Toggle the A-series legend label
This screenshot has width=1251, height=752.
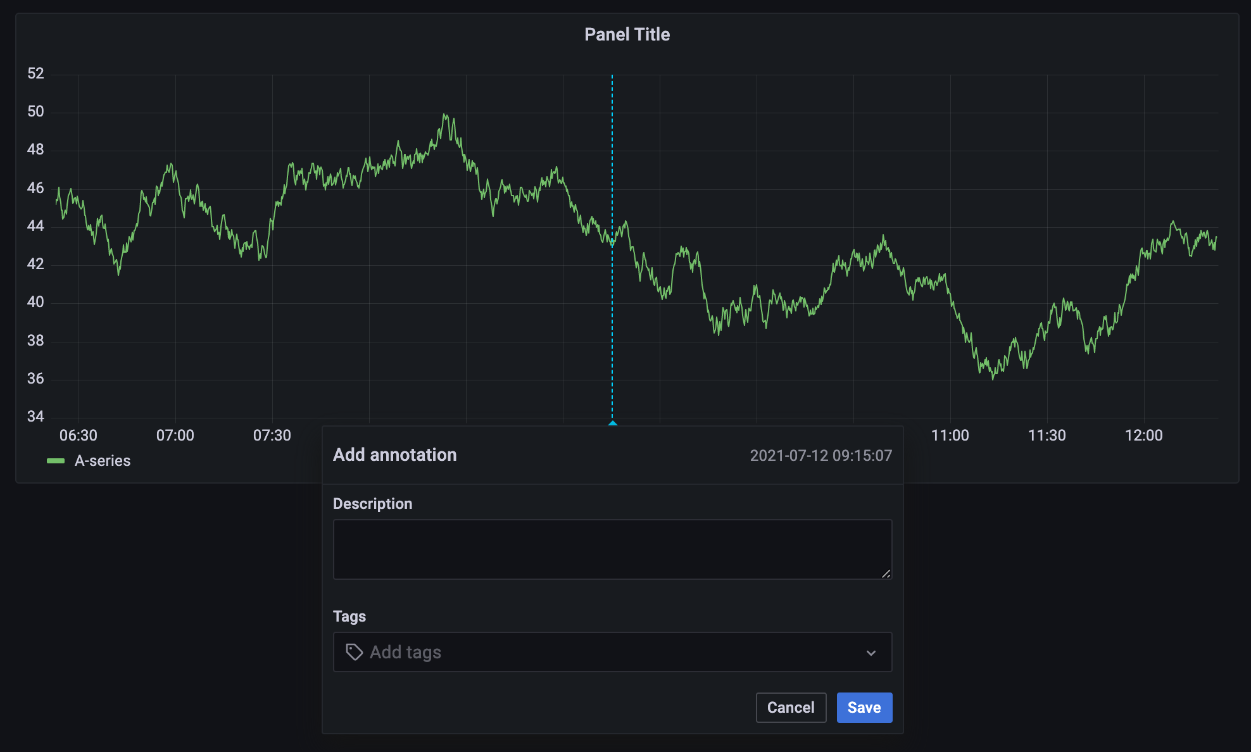pyautogui.click(x=103, y=461)
